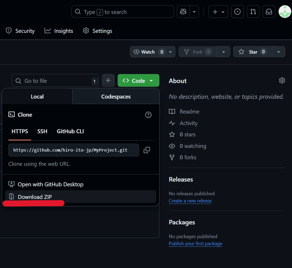Watch the repository for notifications
Screen dimensions: 292x268
tap(148, 52)
